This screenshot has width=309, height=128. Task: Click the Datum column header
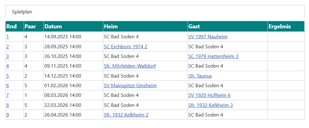click(x=53, y=26)
